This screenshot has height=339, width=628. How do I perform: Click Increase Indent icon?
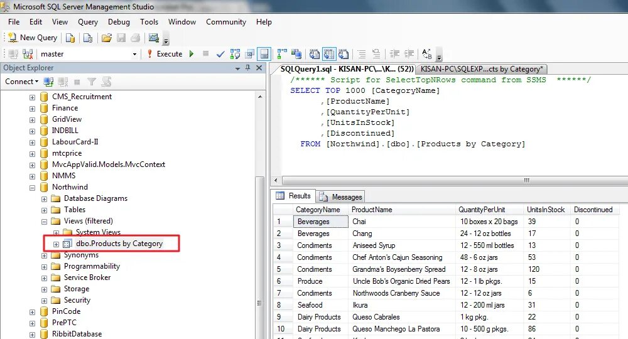click(x=409, y=53)
